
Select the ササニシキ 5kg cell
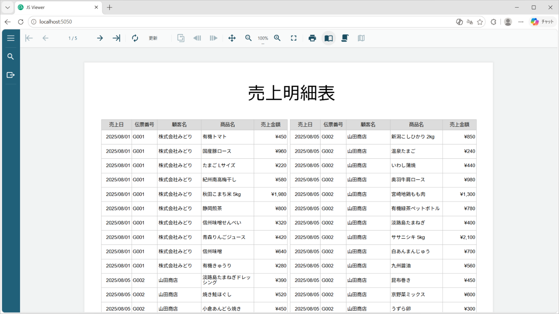(x=416, y=237)
